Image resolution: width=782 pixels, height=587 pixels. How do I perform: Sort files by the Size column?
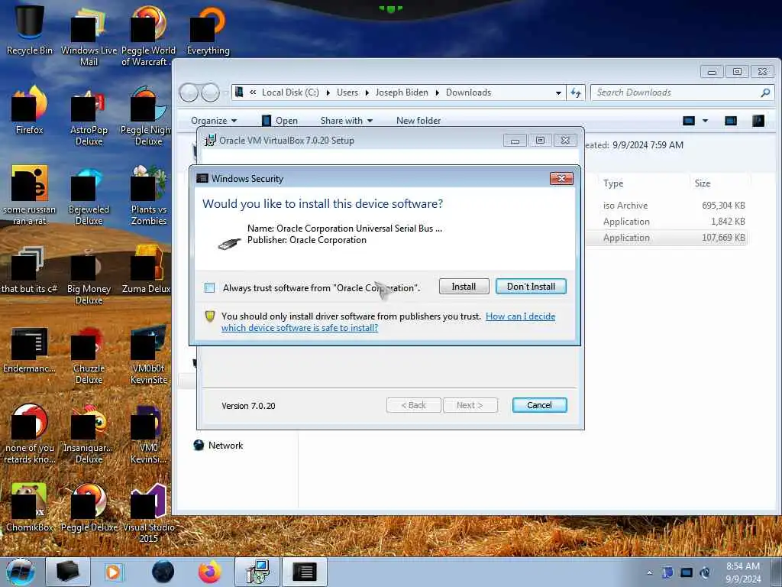[703, 183]
